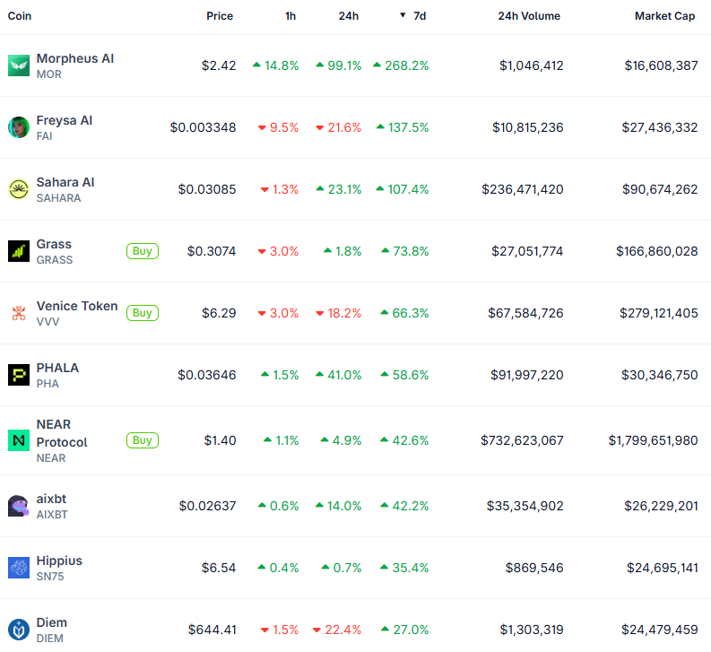Sort coins by the Price header
Image resolution: width=711 pixels, height=652 pixels.
pyautogui.click(x=220, y=16)
